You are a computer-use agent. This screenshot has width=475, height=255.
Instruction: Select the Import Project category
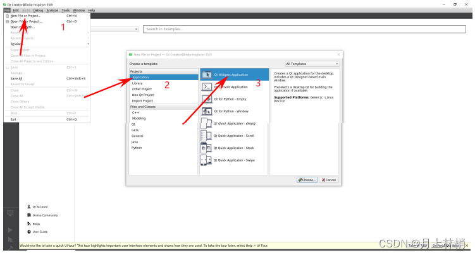pos(164,101)
